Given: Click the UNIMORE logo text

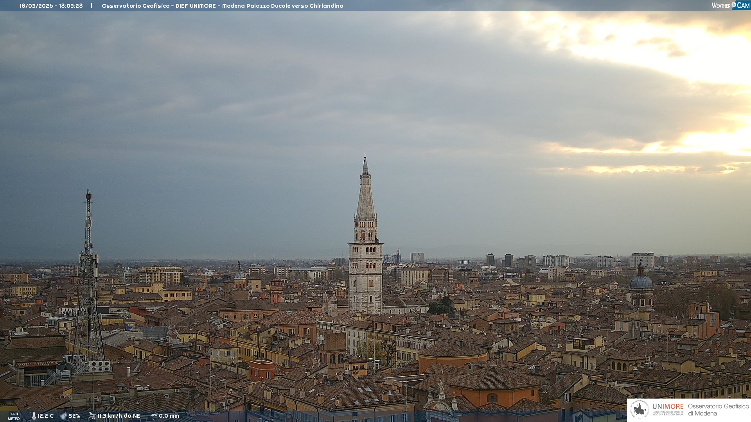Looking at the screenshot, I should pyautogui.click(x=668, y=406).
